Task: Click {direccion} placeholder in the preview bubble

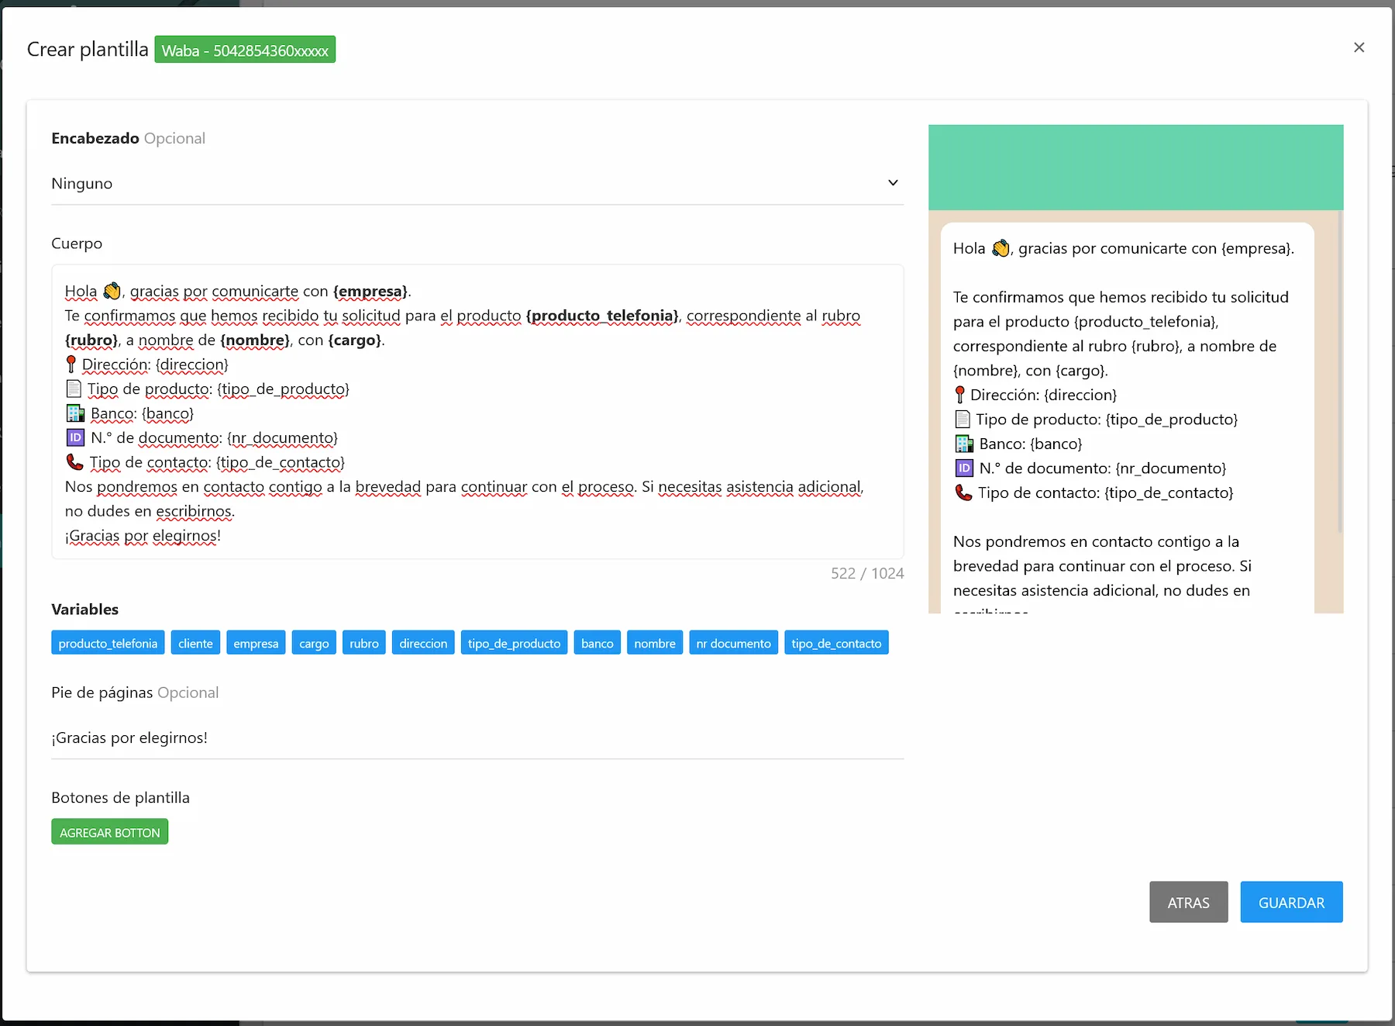Action: (1080, 395)
